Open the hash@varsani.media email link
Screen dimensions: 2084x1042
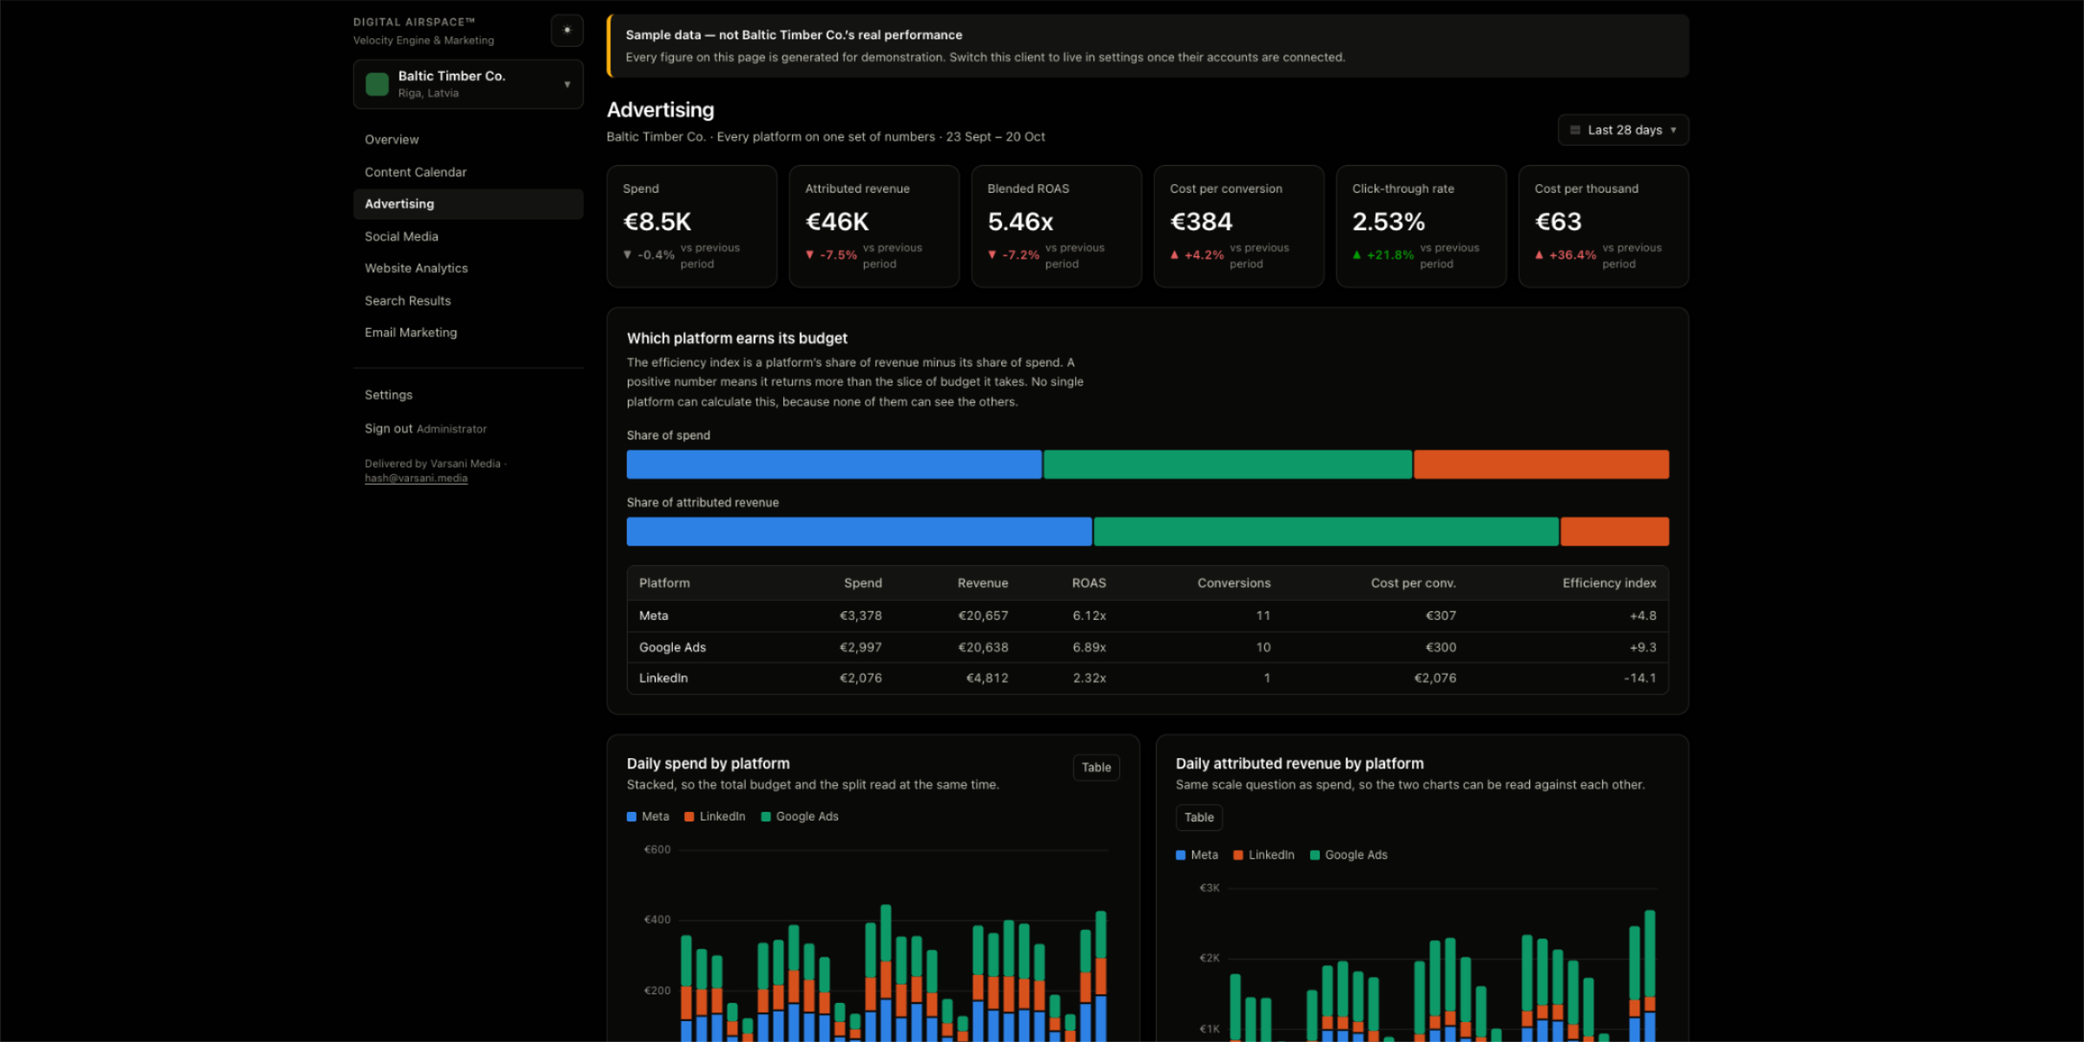point(416,478)
